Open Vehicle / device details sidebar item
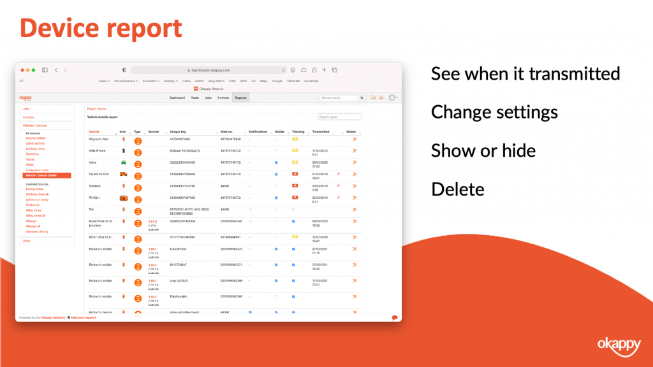 (47, 176)
